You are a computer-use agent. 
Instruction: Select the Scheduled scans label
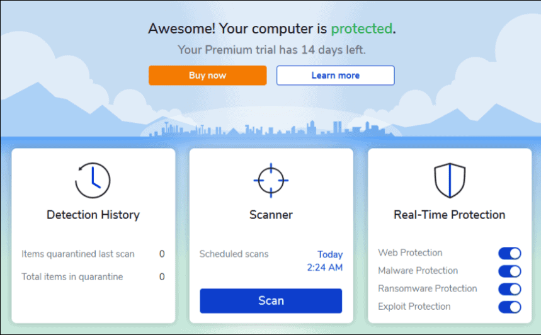click(234, 254)
